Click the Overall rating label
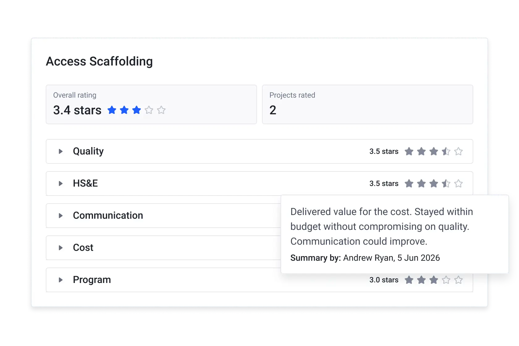This screenshot has height=346, width=519. click(75, 95)
